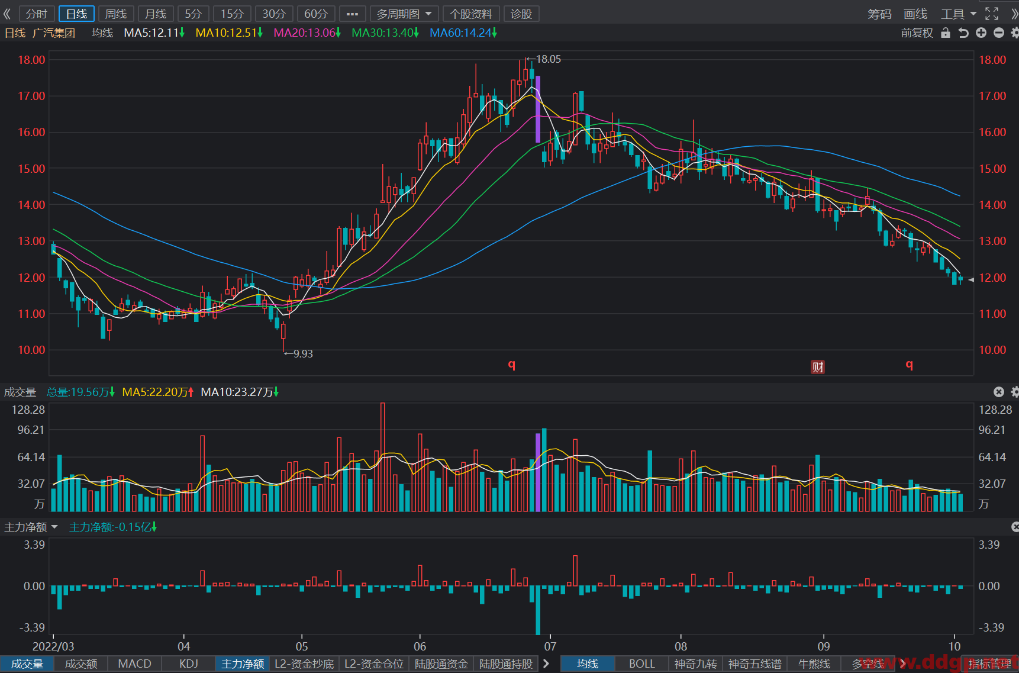This screenshot has width=1019, height=673.
Task: Click MA60:14.24 blue average label
Action: tap(463, 33)
